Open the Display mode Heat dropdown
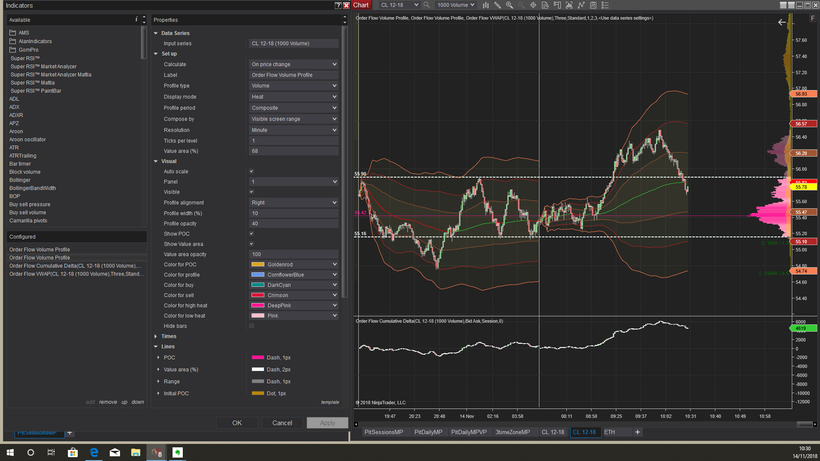This screenshot has width=820, height=461. click(293, 97)
